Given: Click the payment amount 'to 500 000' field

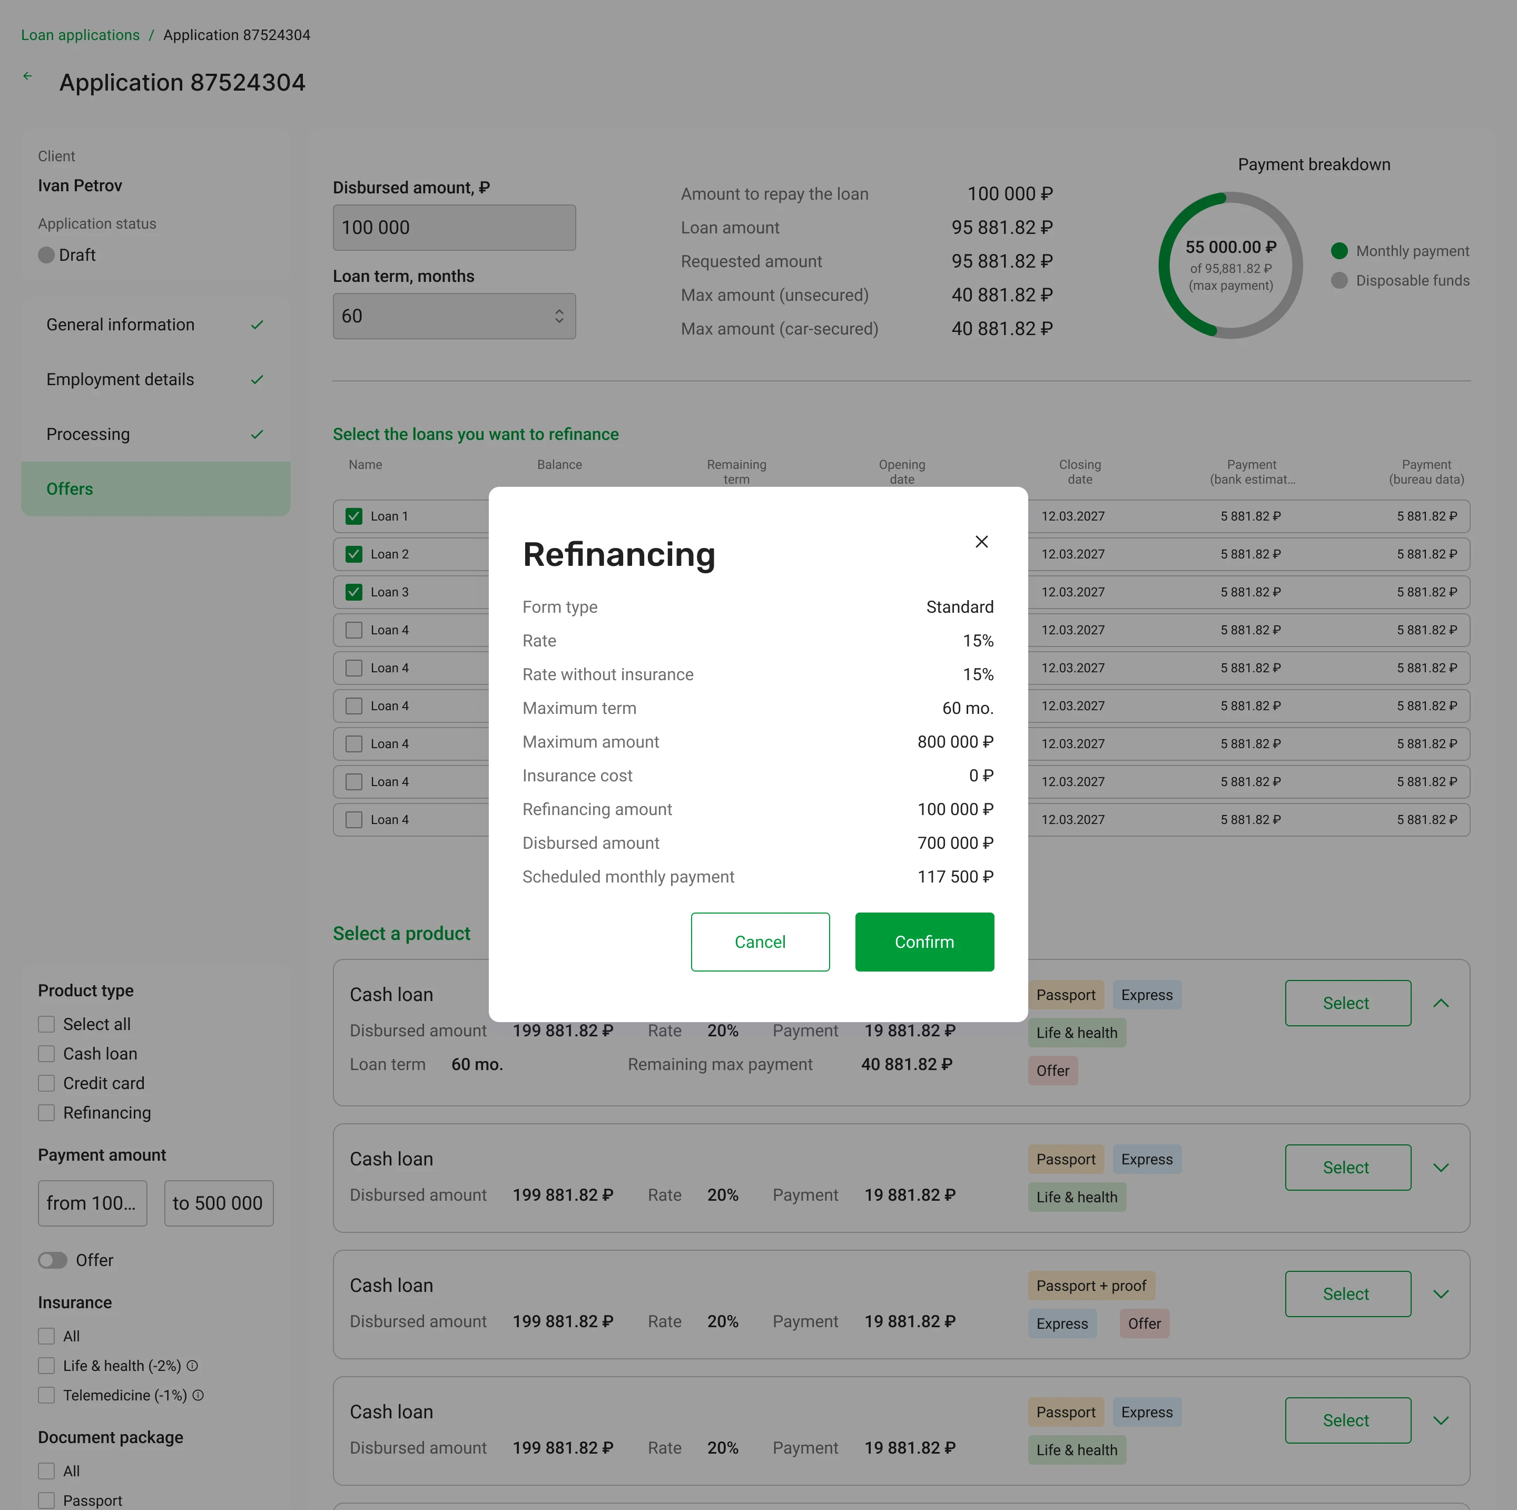Looking at the screenshot, I should point(218,1203).
